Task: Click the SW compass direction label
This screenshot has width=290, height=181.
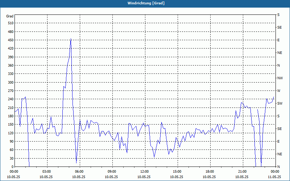Action: 280,103
